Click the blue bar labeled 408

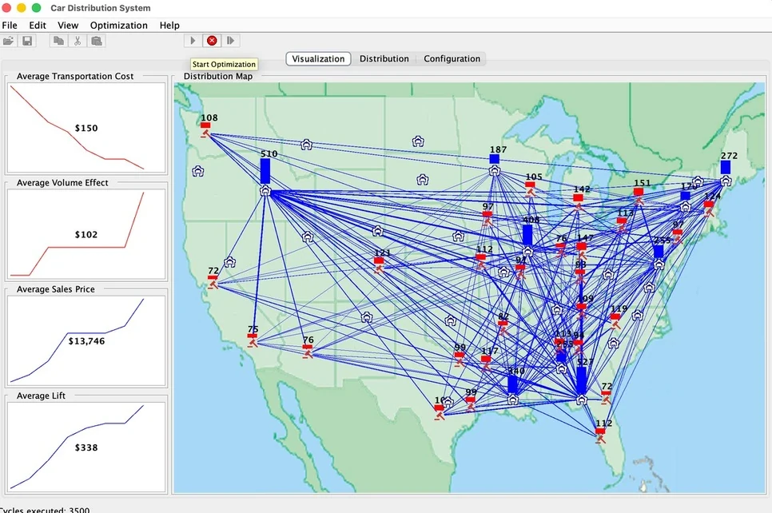527,236
